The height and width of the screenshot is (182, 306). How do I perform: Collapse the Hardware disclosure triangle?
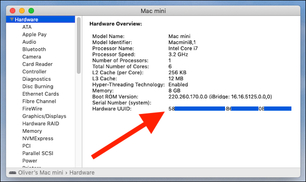pyautogui.click(x=12, y=19)
